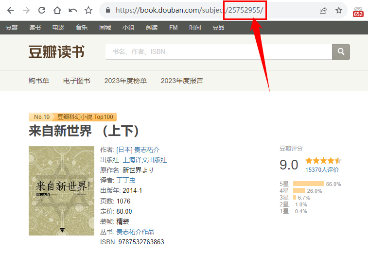Go to the browser home icon
Image resolution: width=368 pixels, height=253 pixels.
click(x=57, y=10)
